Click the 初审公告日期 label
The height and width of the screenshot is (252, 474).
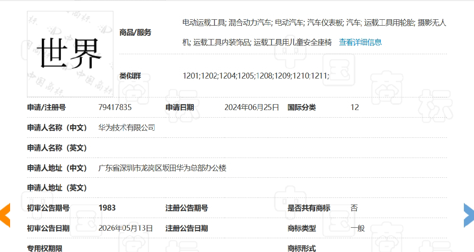48,228
